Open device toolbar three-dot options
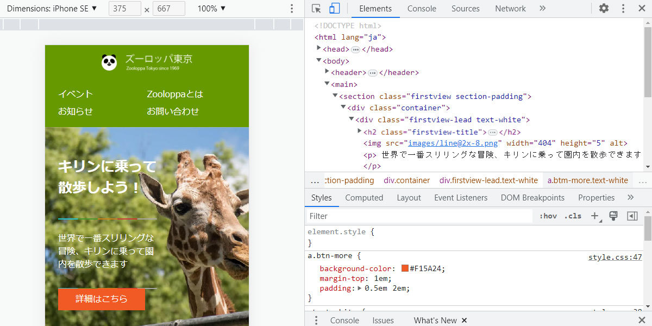The width and height of the screenshot is (652, 326). (292, 9)
